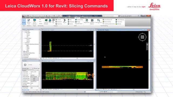Select True Color rendering
This screenshot has width=173, height=97.
(119, 22)
